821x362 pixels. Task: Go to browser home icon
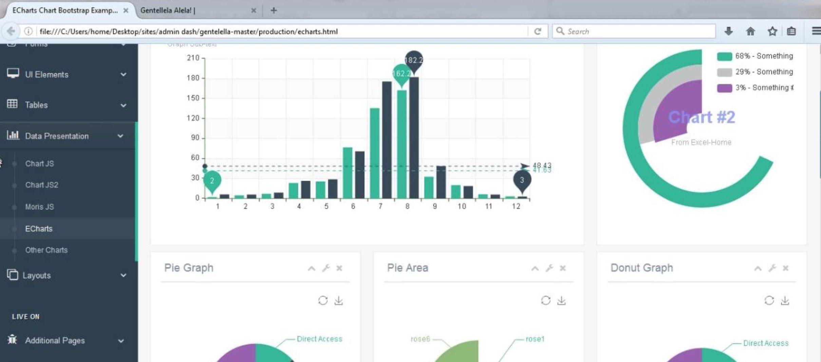pos(750,31)
